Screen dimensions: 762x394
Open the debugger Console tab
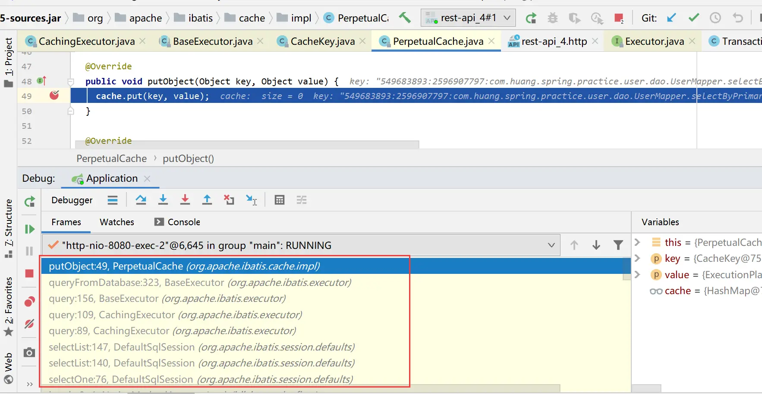pos(177,222)
